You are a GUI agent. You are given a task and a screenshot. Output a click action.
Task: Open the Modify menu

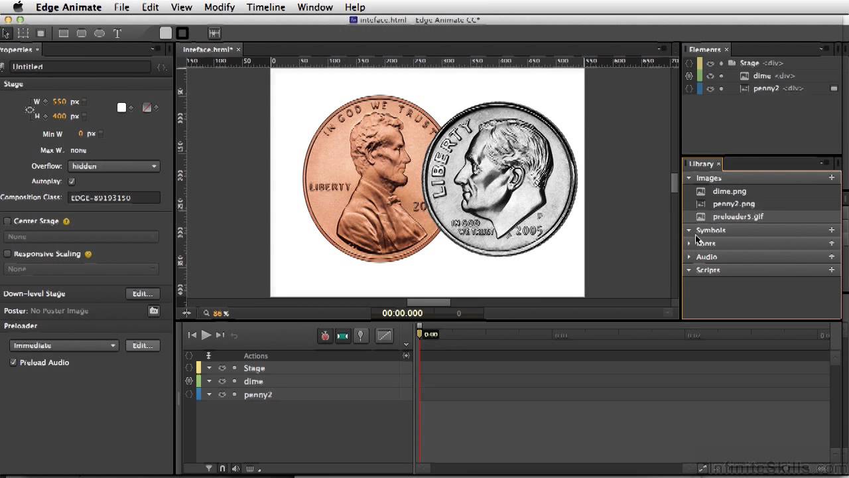pos(220,7)
